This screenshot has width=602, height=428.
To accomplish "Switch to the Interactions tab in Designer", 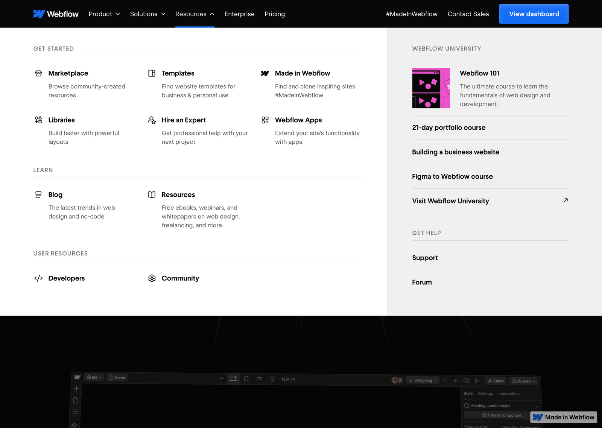I will click(509, 394).
